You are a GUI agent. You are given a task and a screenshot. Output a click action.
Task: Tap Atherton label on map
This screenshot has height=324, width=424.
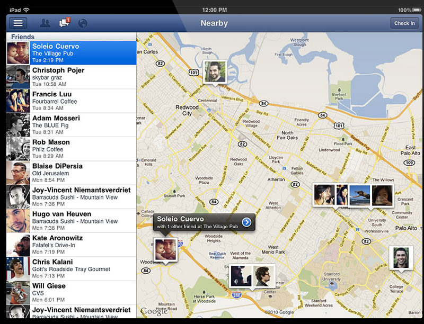pyautogui.click(x=276, y=179)
